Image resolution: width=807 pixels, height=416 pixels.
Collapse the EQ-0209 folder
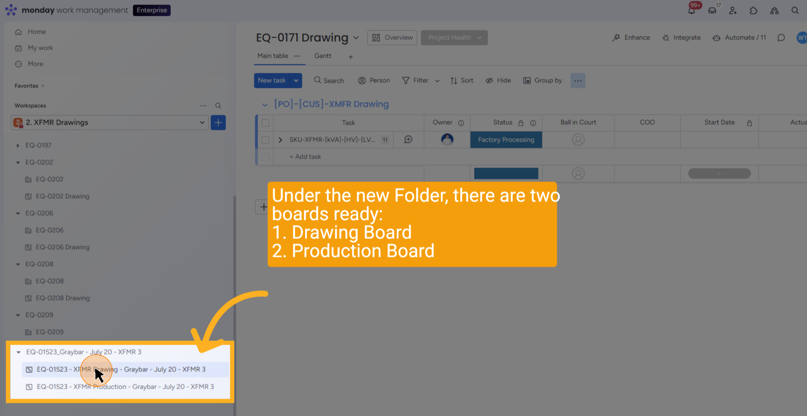click(18, 315)
